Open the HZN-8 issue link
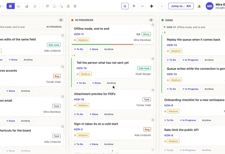Screen dimensions: 225x154 tap(169, 135)
